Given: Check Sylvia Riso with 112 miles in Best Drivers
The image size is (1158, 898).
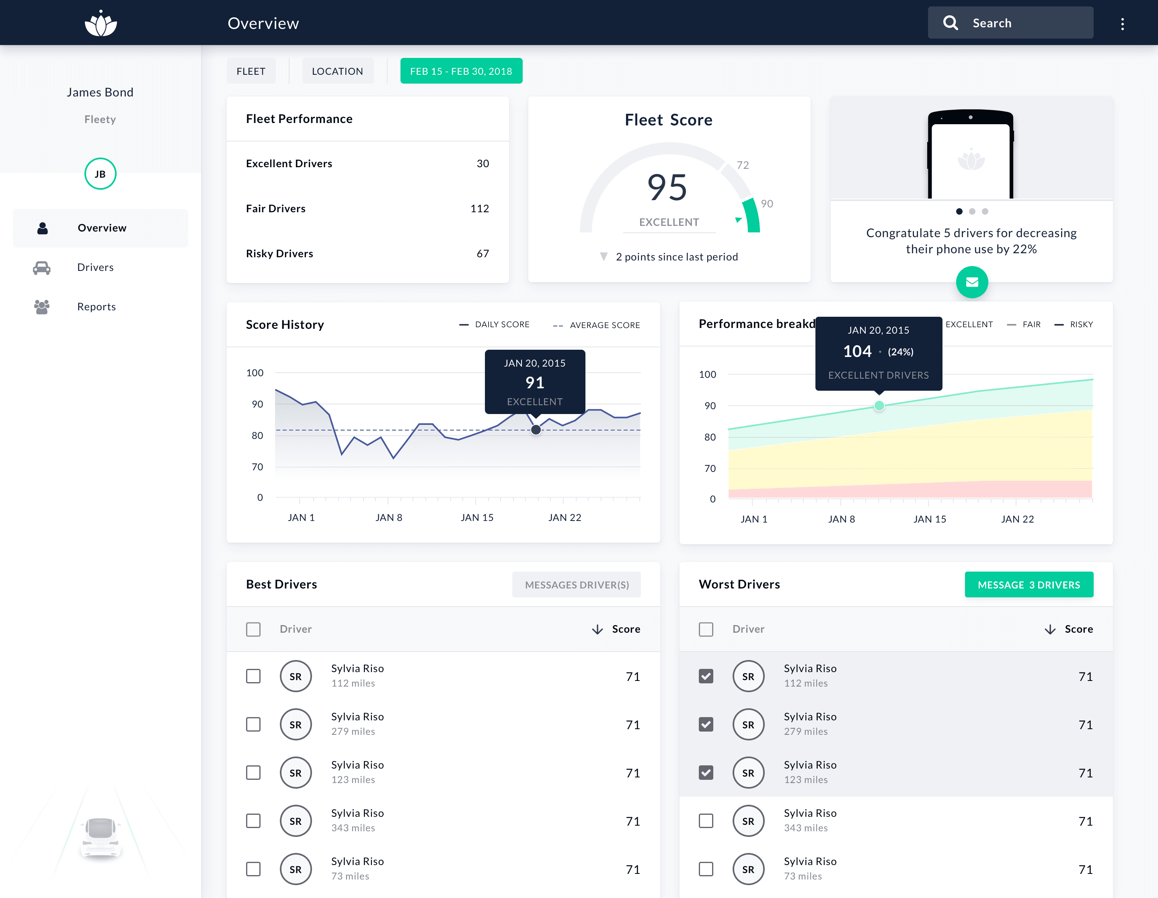Looking at the screenshot, I should click(253, 676).
